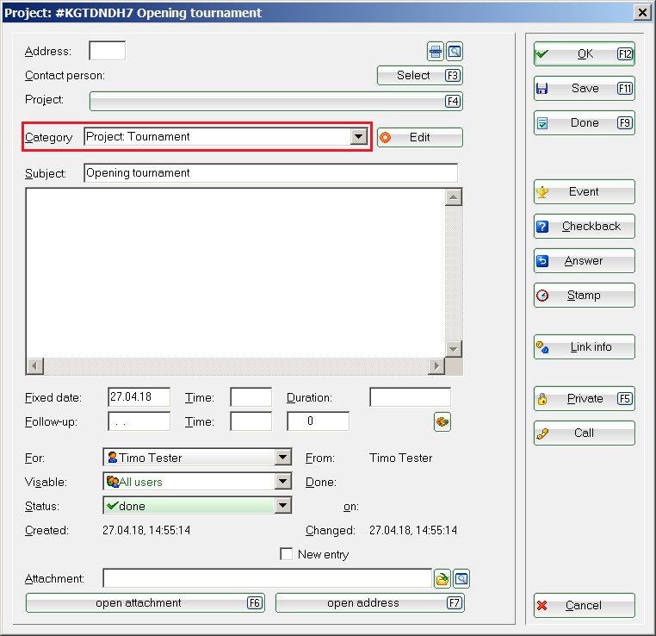Mark entry as Private with lock button
Screen dimensions: 656x636
pyautogui.click(x=584, y=399)
